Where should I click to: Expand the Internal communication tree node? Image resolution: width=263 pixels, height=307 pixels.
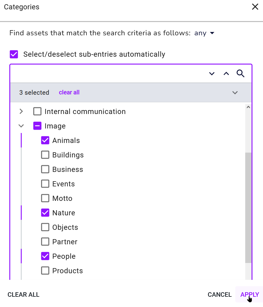(x=21, y=111)
